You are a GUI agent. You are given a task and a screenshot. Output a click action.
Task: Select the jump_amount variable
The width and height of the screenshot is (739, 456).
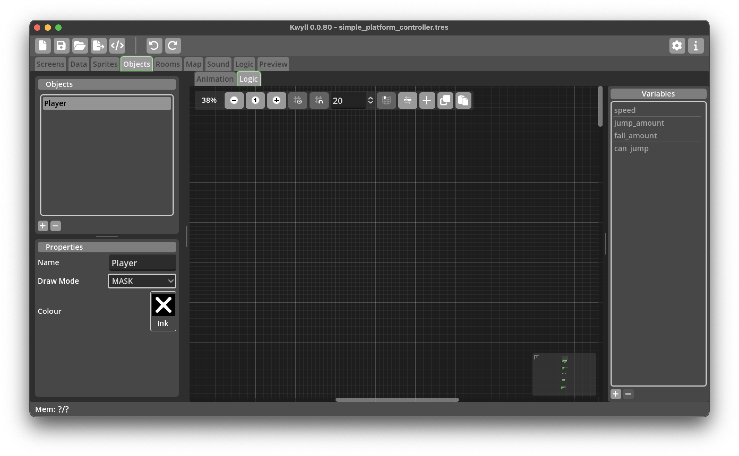point(639,123)
